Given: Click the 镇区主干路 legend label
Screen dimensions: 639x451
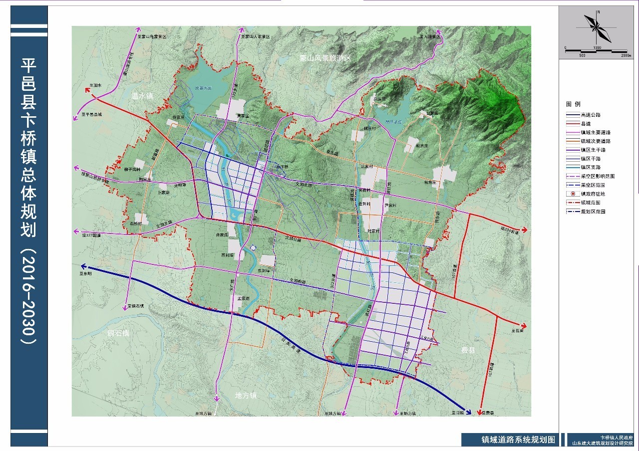Looking at the screenshot, I should click(593, 150).
